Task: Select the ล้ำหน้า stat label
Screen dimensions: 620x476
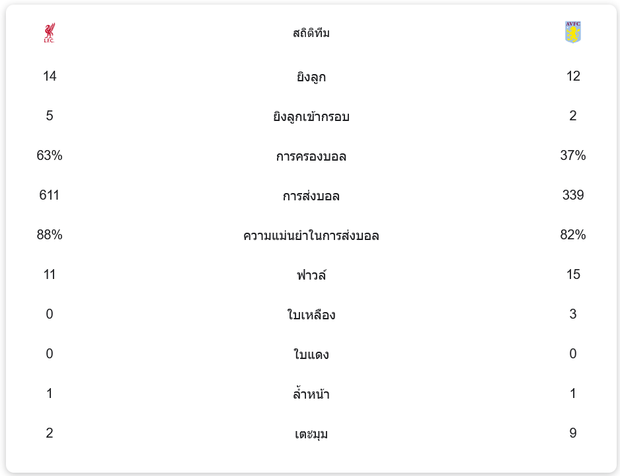Action: click(311, 395)
